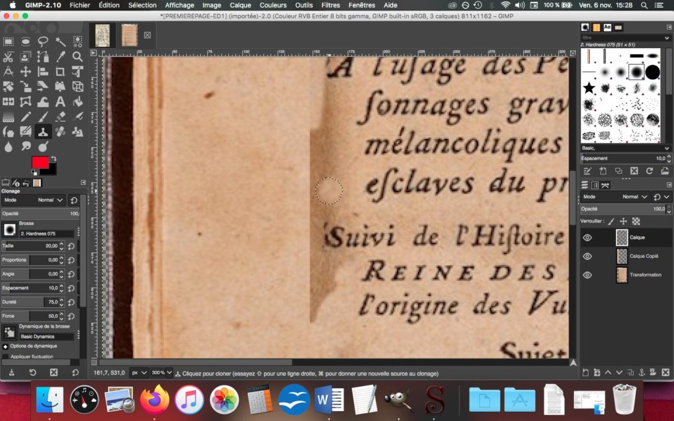Toggle eye icon for Transformation layer

point(587,275)
